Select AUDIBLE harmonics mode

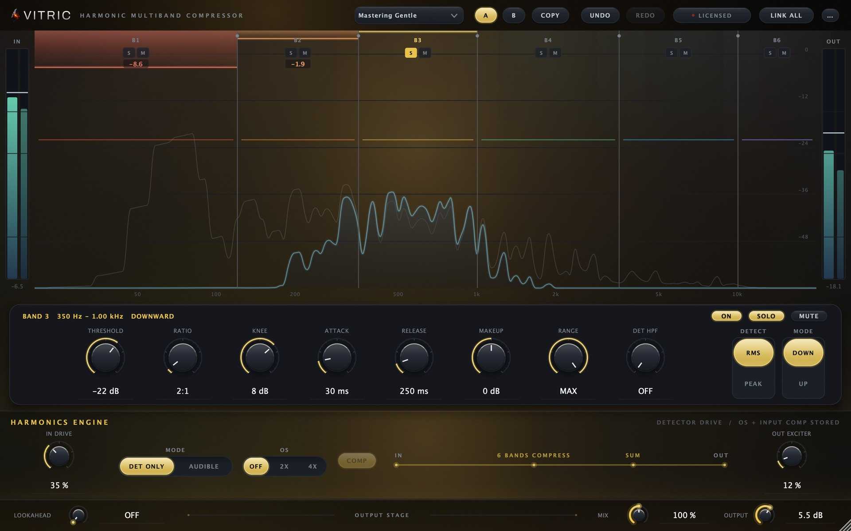[204, 466]
